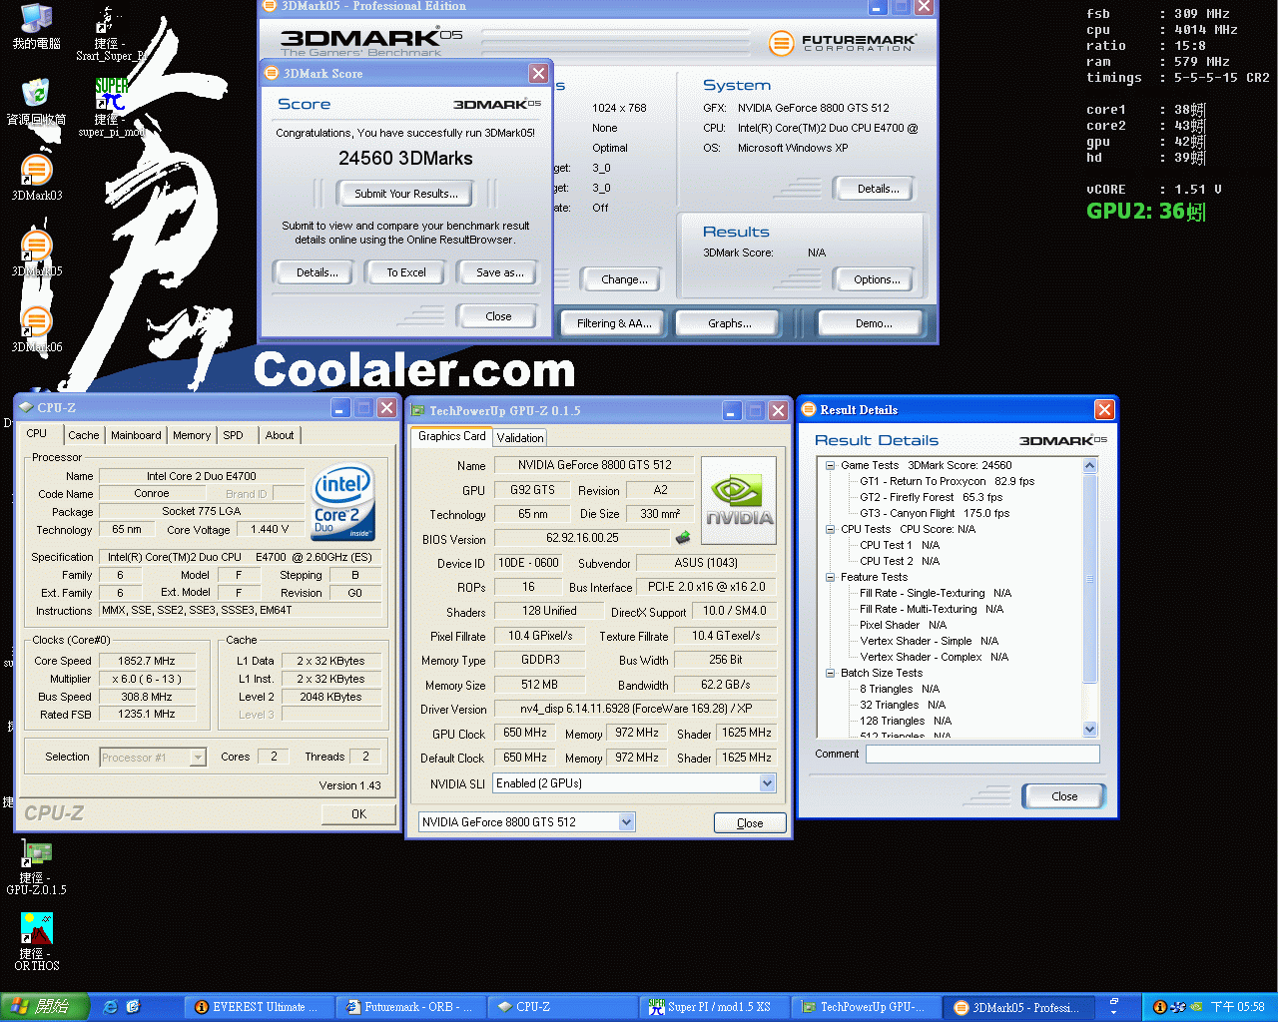This screenshot has height=1022, width=1278.
Task: Switch to EVEREST Ultimate taskbar item
Action: (x=258, y=1007)
